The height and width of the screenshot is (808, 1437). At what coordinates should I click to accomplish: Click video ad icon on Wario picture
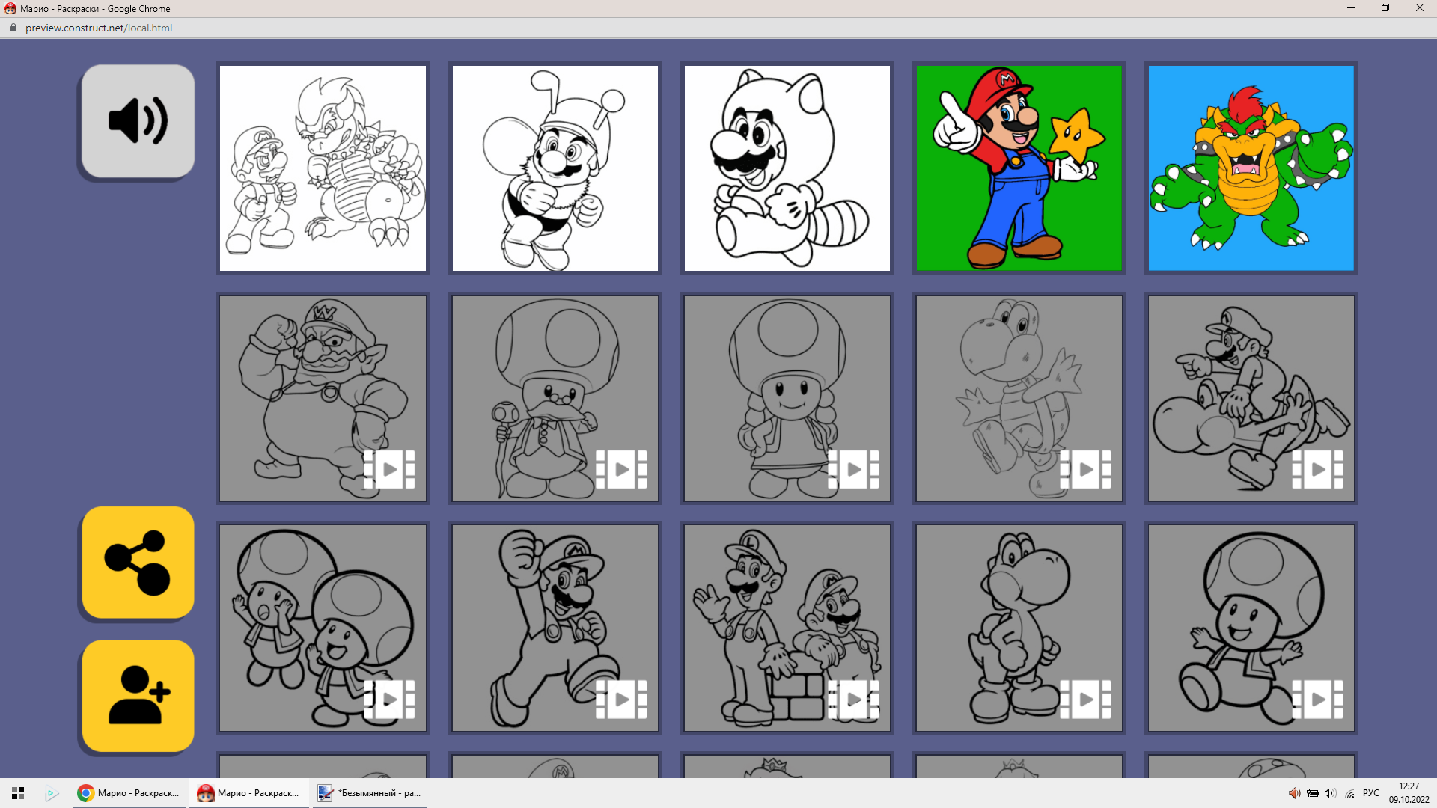click(x=389, y=470)
